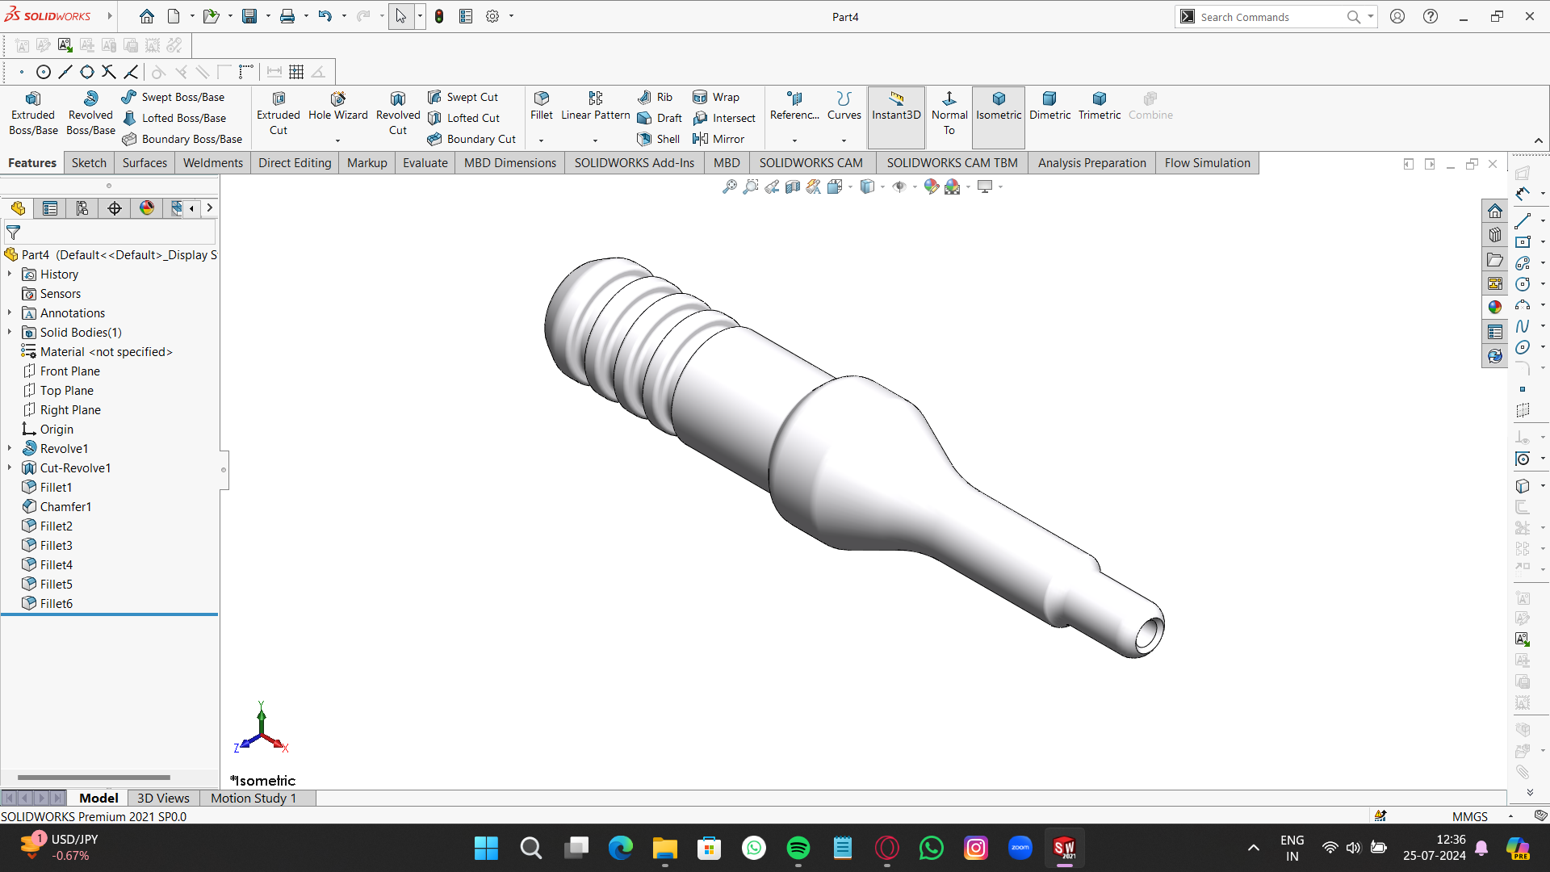The height and width of the screenshot is (872, 1550).
Task: Click the MMGS unit system status
Action: pyautogui.click(x=1469, y=816)
